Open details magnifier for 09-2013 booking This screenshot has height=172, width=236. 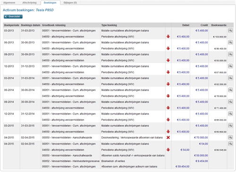(x=230, y=54)
